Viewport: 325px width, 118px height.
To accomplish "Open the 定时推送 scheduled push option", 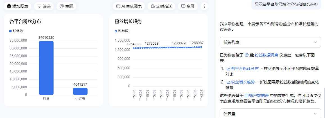I will tap(161, 6).
